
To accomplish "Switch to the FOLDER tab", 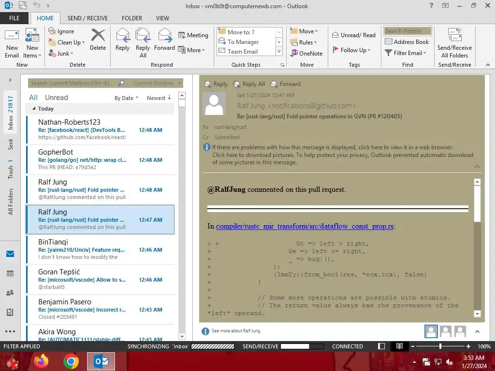I will [132, 18].
